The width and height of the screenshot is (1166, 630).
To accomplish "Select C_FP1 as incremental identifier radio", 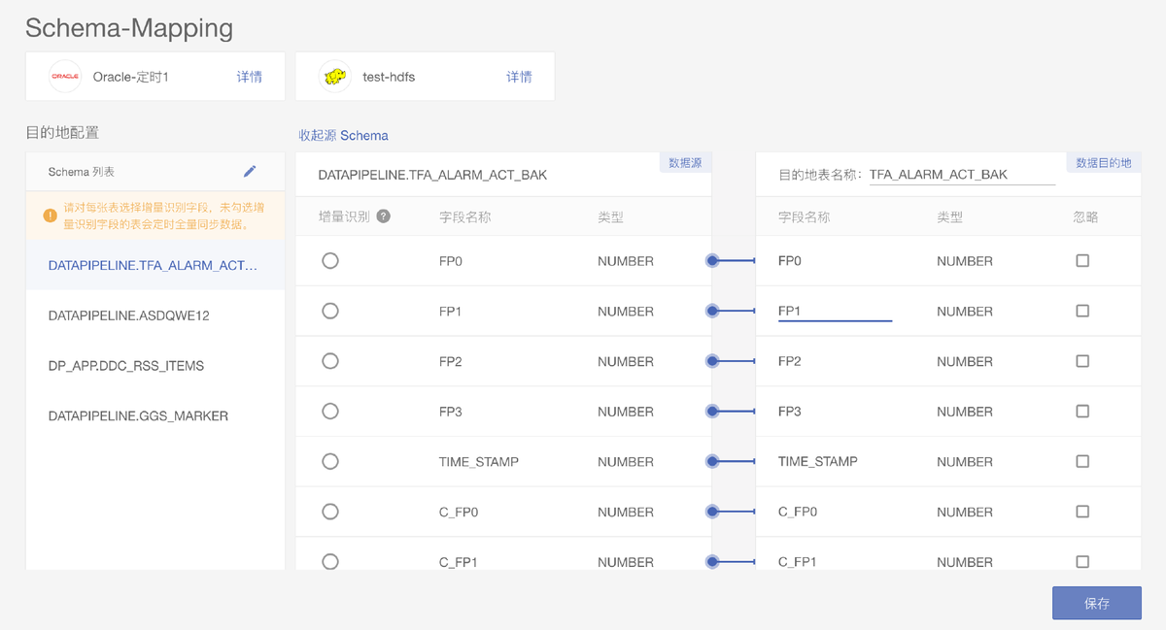I will (x=330, y=562).
